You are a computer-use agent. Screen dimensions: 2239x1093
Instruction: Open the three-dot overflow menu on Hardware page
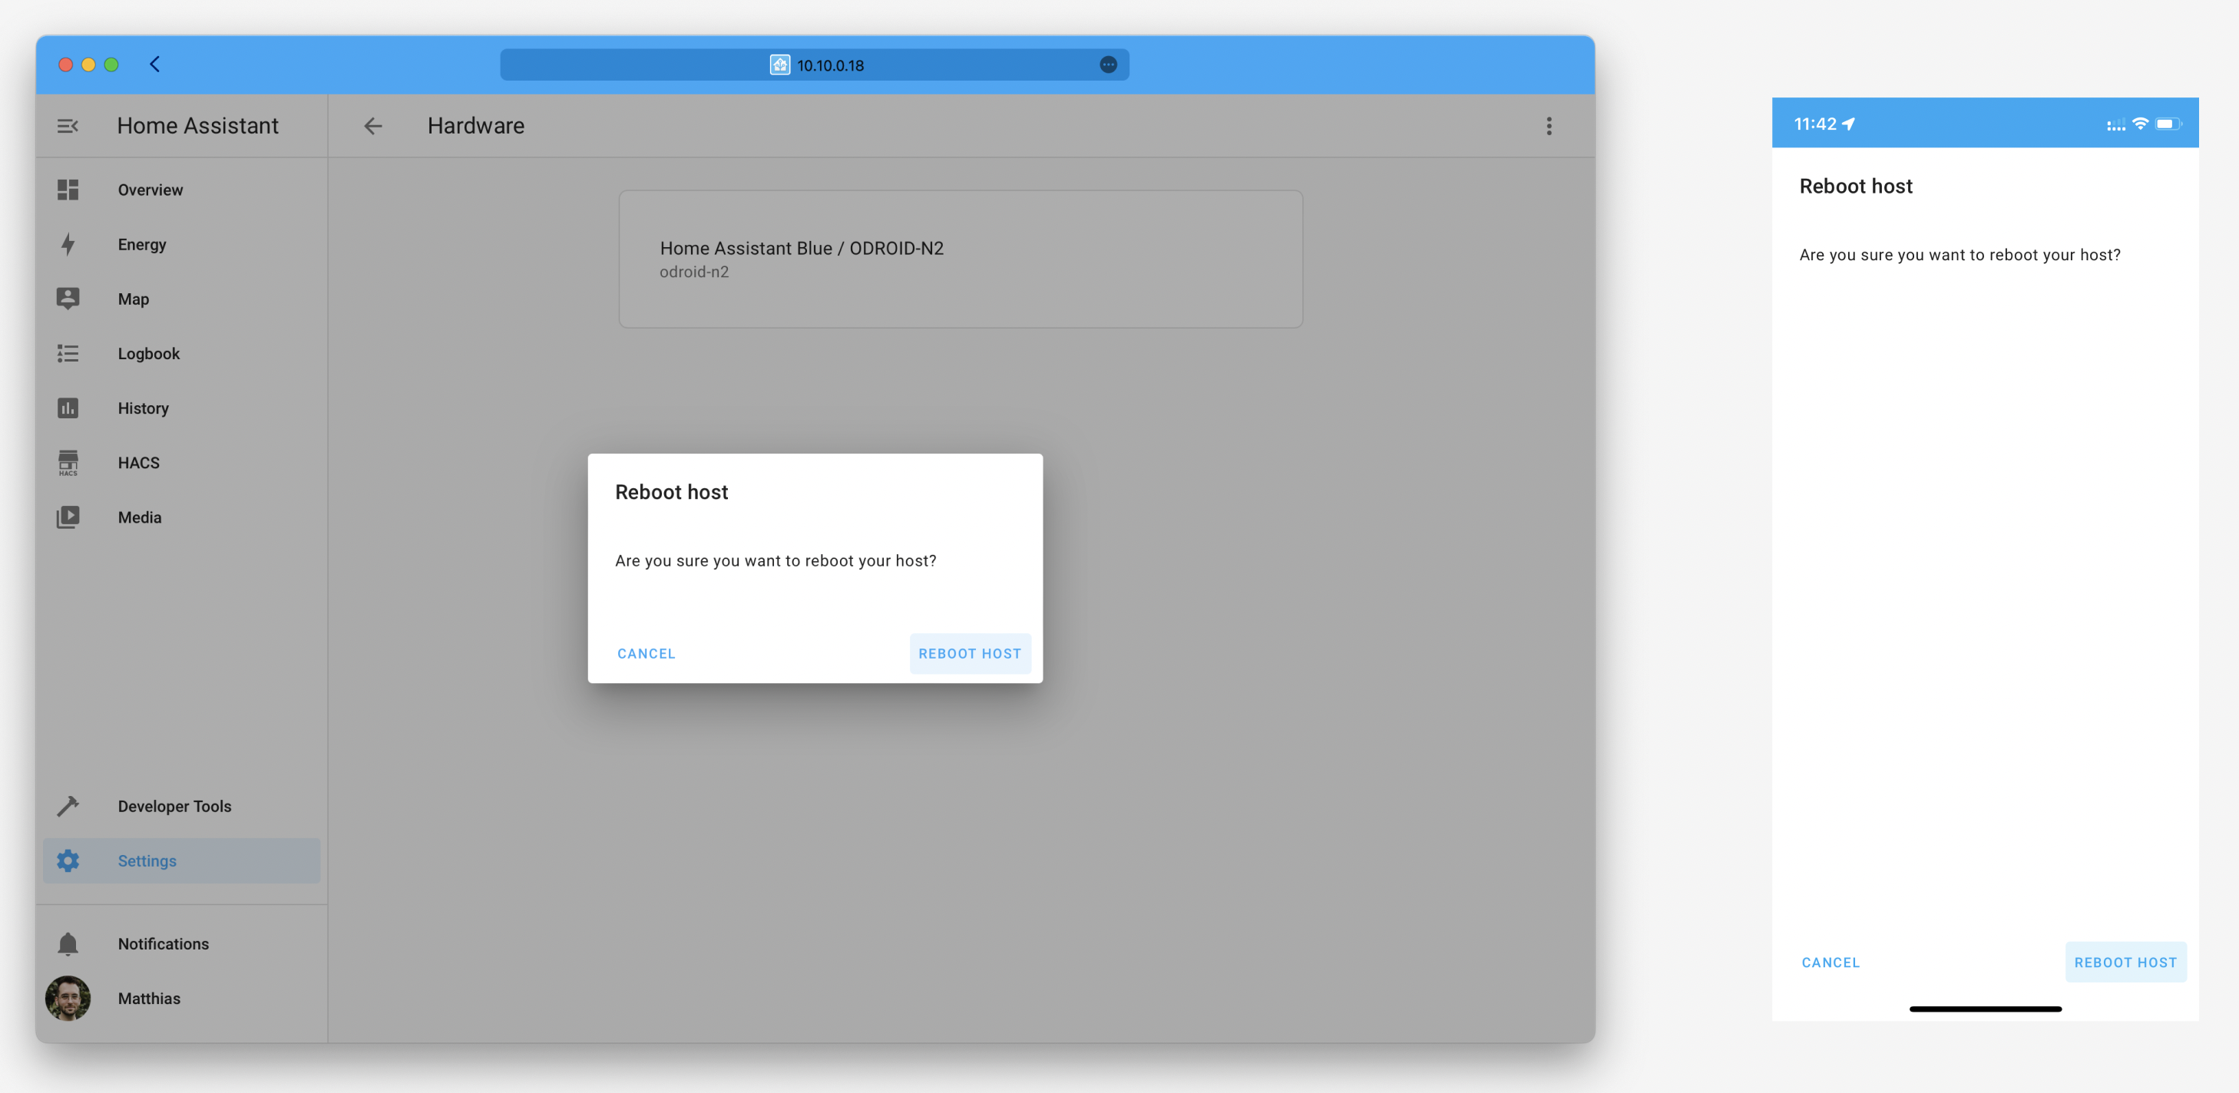1549,126
